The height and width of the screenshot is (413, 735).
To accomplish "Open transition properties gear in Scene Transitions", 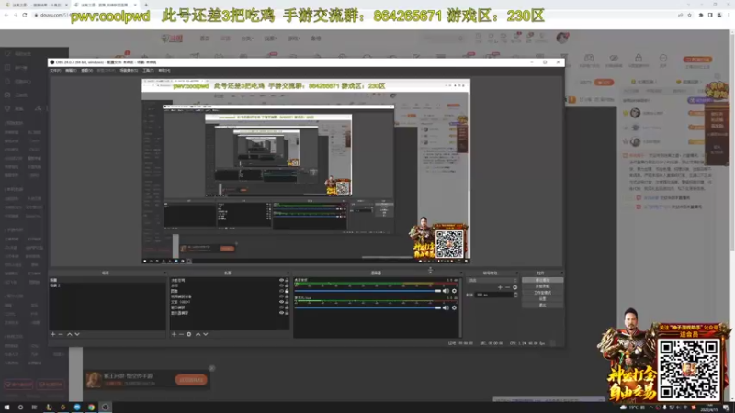I will pyautogui.click(x=514, y=287).
